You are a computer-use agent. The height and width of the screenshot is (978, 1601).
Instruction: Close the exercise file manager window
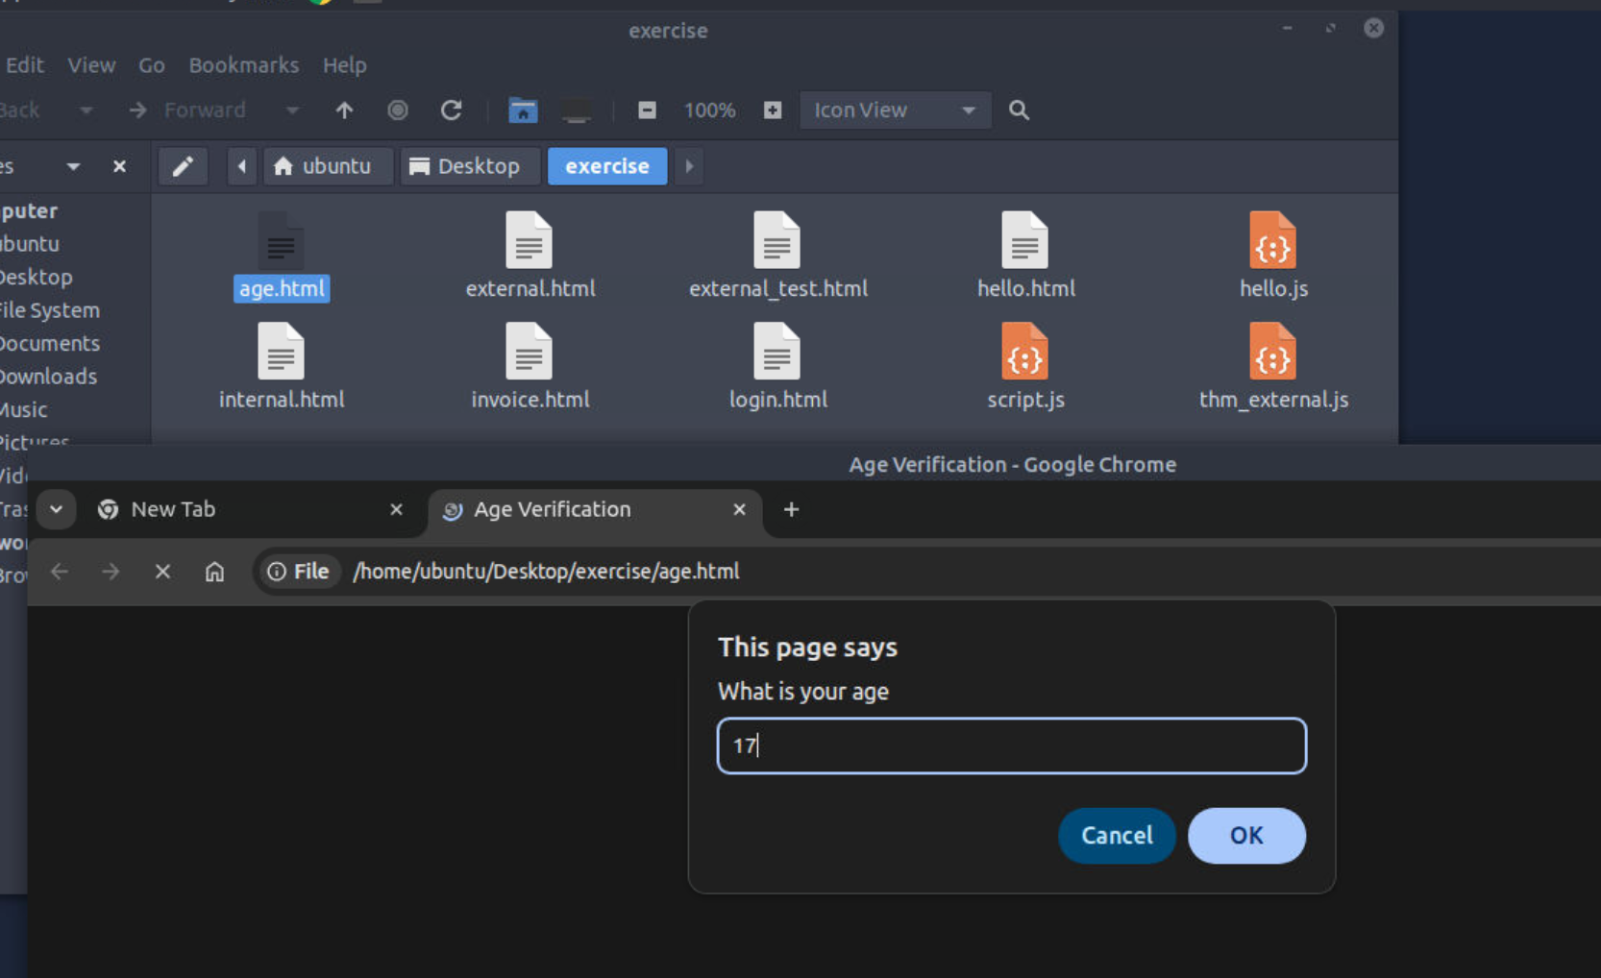1374,28
